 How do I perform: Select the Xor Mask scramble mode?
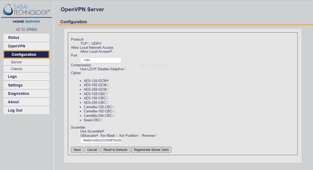click(x=116, y=135)
